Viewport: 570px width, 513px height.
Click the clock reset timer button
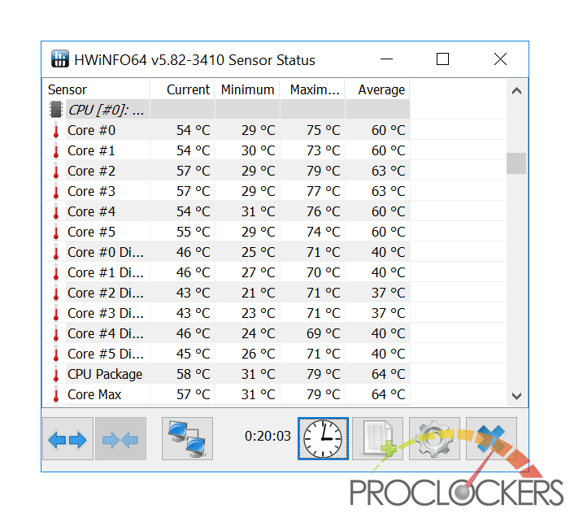coord(323,438)
